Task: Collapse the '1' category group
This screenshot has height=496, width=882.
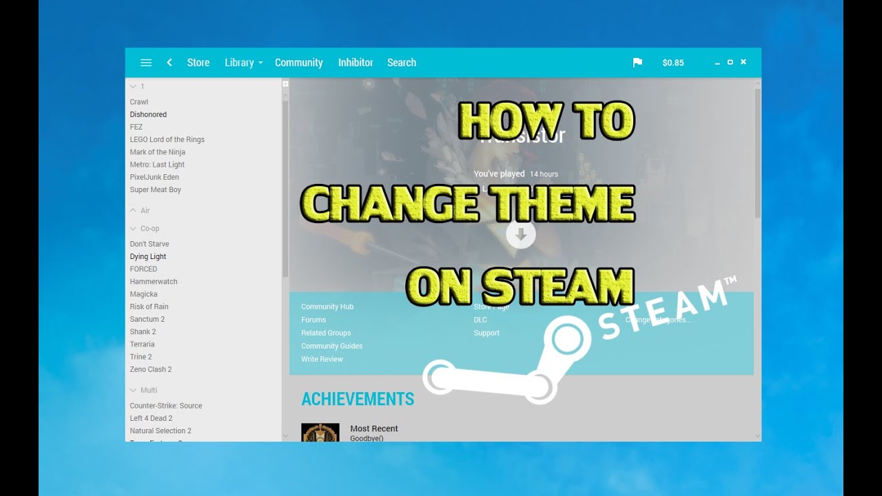Action: point(133,86)
